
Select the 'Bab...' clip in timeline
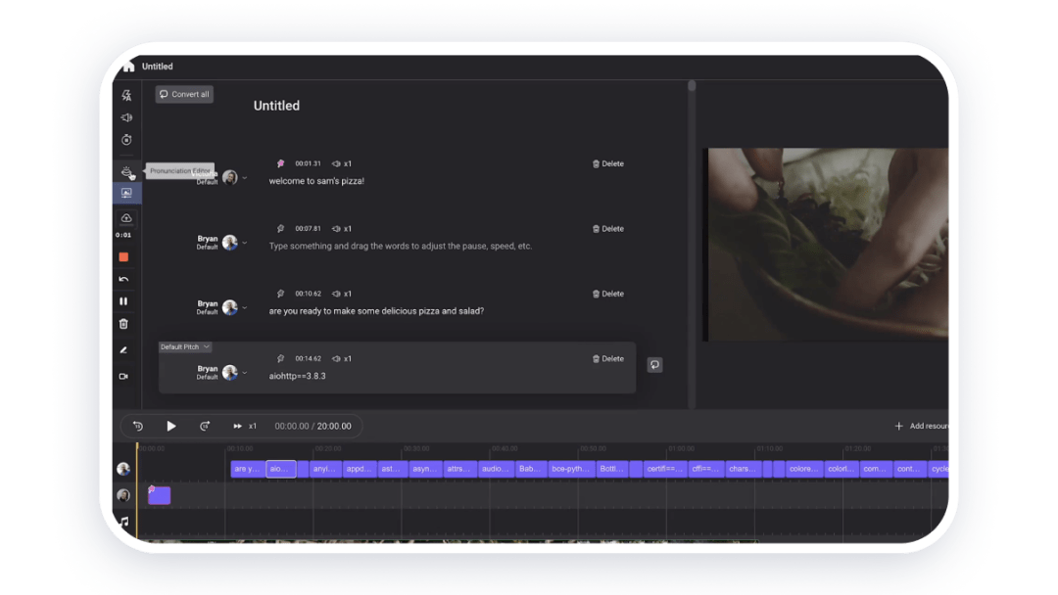pyautogui.click(x=532, y=469)
